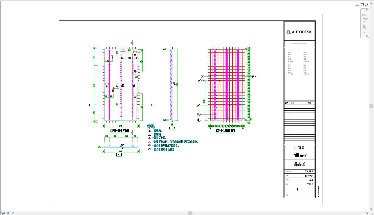Select the 1 - 1 section title

coord(119,155)
